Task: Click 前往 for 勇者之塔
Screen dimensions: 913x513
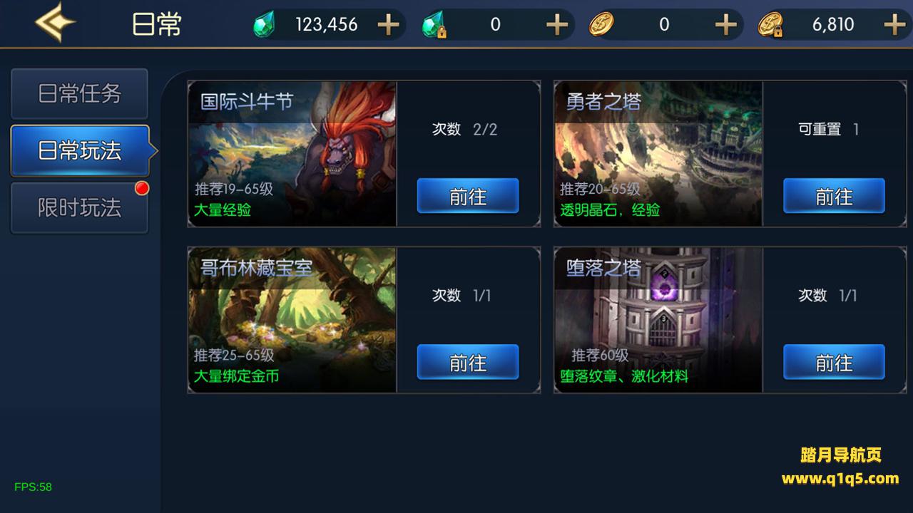Action: tap(834, 196)
